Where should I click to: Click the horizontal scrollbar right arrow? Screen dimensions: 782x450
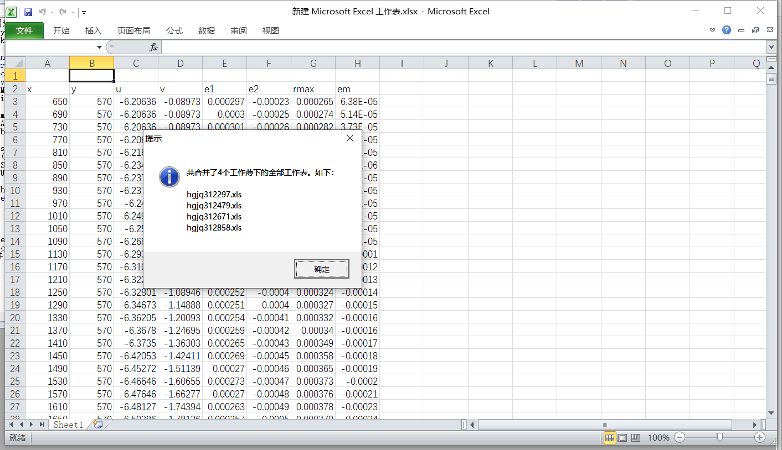coord(755,425)
